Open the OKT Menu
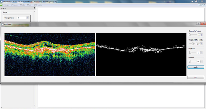Screen dimensions: 206x109 pos(38,5)
